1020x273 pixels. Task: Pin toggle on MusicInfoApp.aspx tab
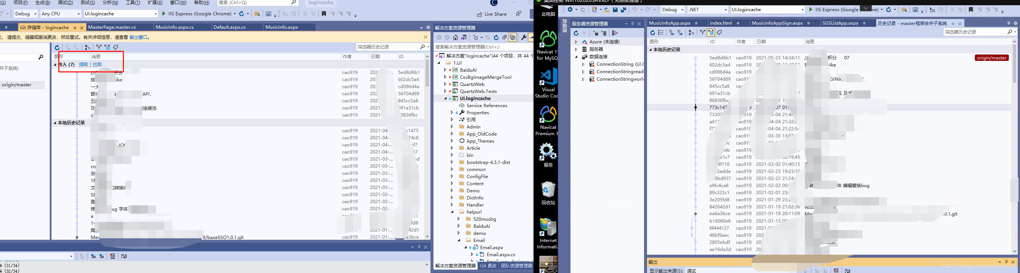coord(696,24)
